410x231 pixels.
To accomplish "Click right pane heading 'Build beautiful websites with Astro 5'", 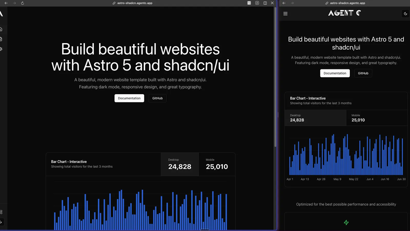I will [x=346, y=43].
